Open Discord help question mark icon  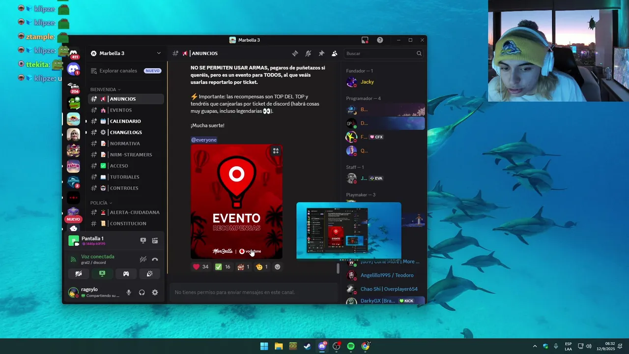pyautogui.click(x=380, y=40)
